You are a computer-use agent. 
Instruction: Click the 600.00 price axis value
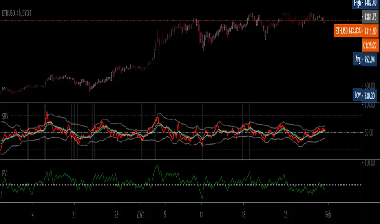pos(369,86)
